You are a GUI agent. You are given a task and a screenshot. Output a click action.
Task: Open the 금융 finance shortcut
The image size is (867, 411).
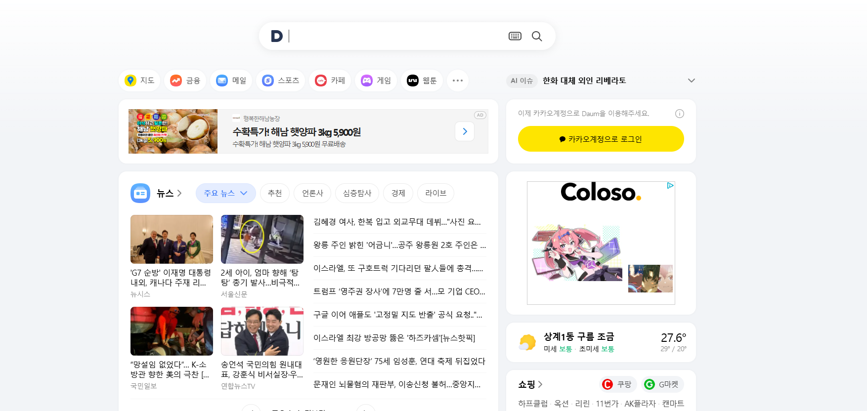[185, 81]
